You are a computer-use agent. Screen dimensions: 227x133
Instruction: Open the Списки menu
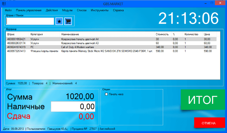tap(82, 10)
